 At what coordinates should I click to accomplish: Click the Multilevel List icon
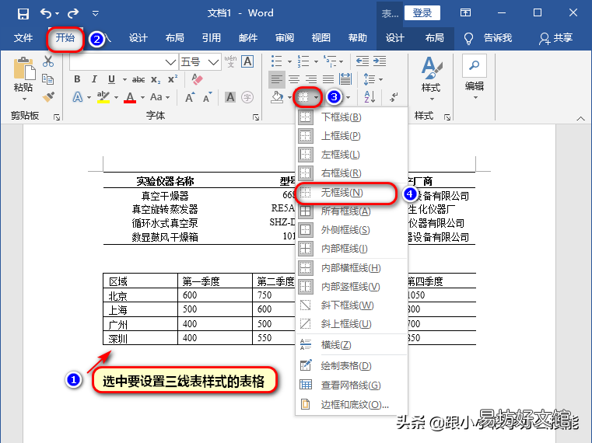coord(330,61)
